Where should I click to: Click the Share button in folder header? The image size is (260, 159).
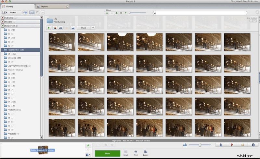pos(84,28)
